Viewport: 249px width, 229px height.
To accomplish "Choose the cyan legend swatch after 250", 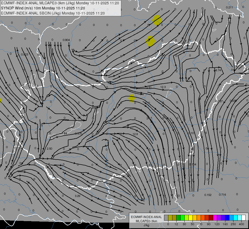I will 236,218.
